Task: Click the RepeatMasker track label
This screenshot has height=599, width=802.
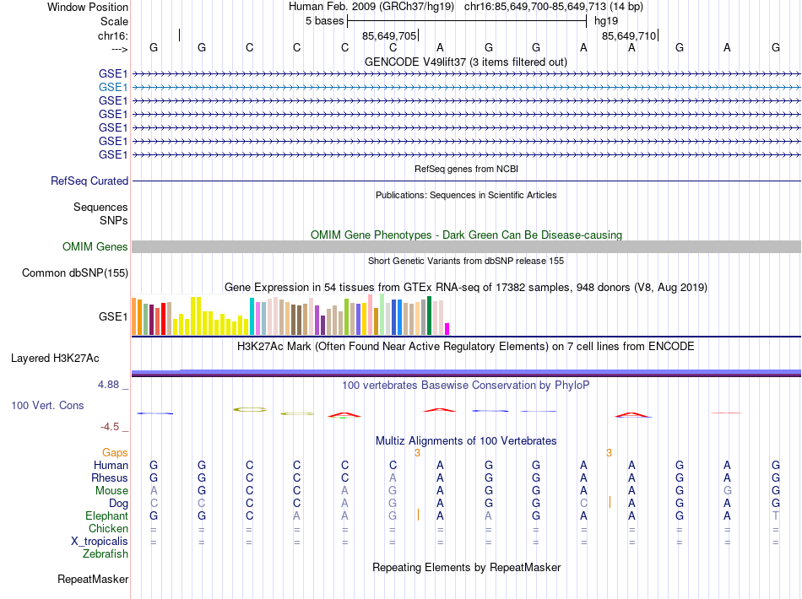Action: point(93,580)
